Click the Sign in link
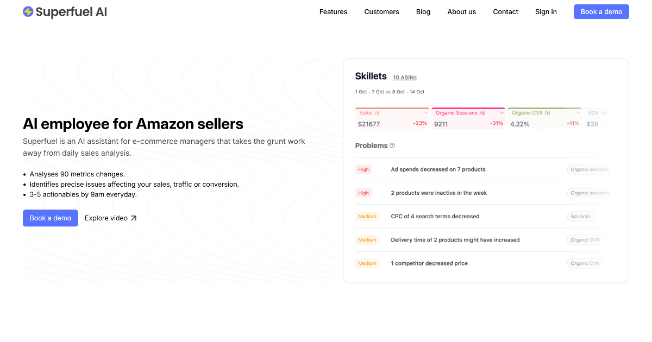 click(546, 12)
